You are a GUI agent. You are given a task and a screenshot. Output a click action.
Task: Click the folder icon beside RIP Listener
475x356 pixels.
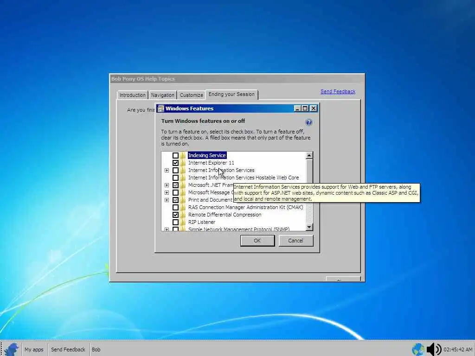coord(183,222)
